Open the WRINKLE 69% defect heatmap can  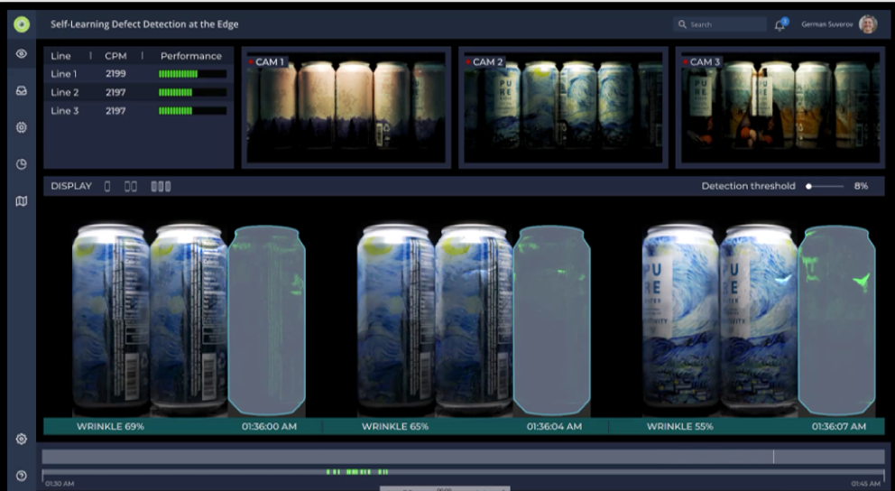(x=266, y=320)
